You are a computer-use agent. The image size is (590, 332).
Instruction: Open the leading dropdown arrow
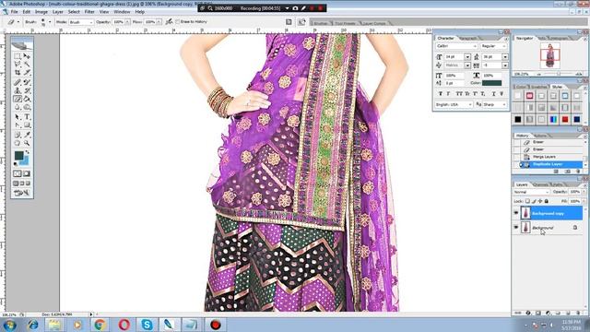pos(505,57)
